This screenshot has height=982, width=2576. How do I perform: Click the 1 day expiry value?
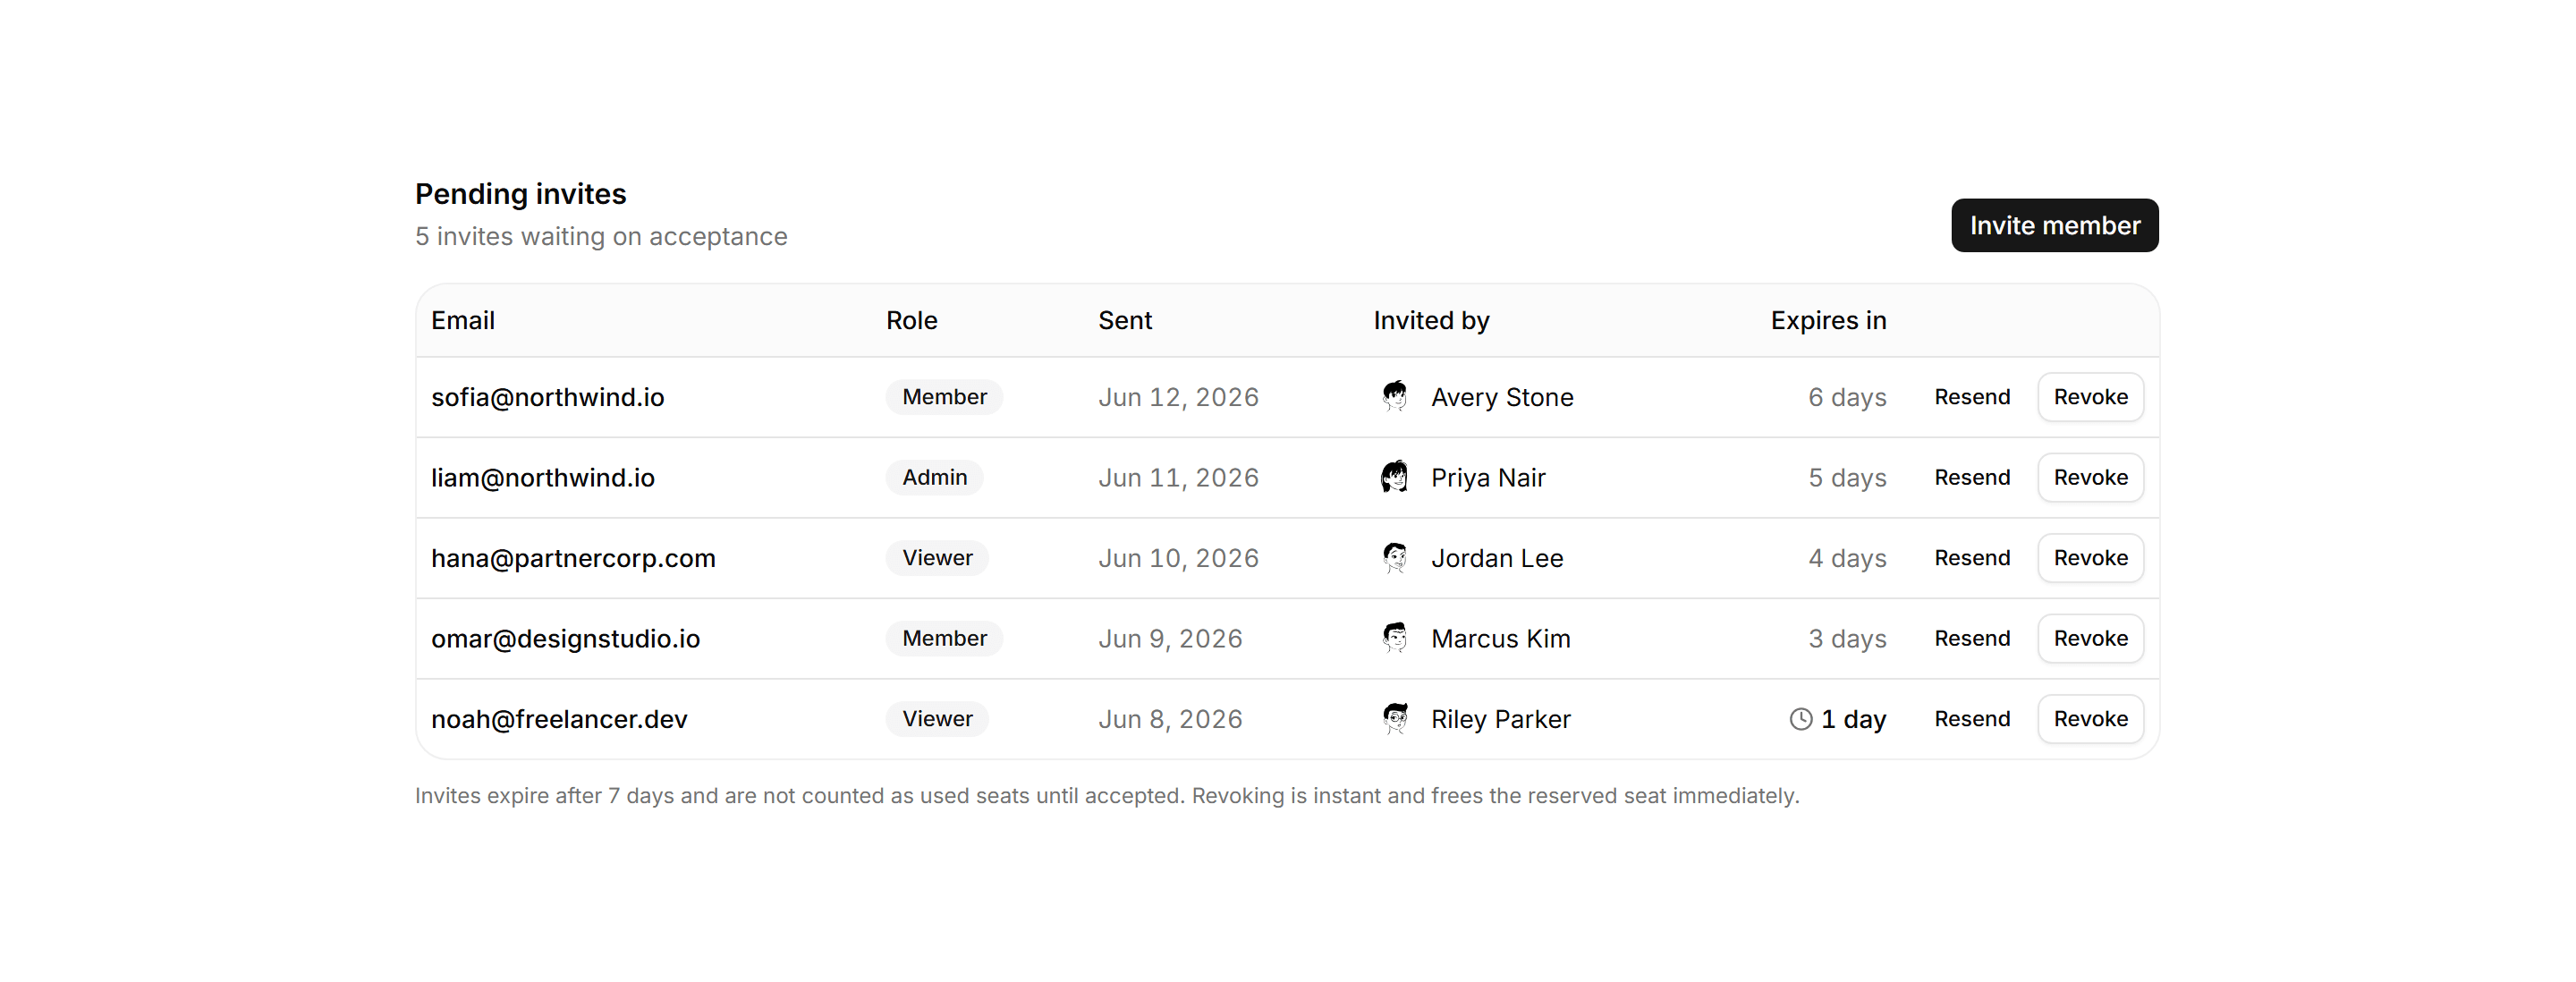[1853, 719]
